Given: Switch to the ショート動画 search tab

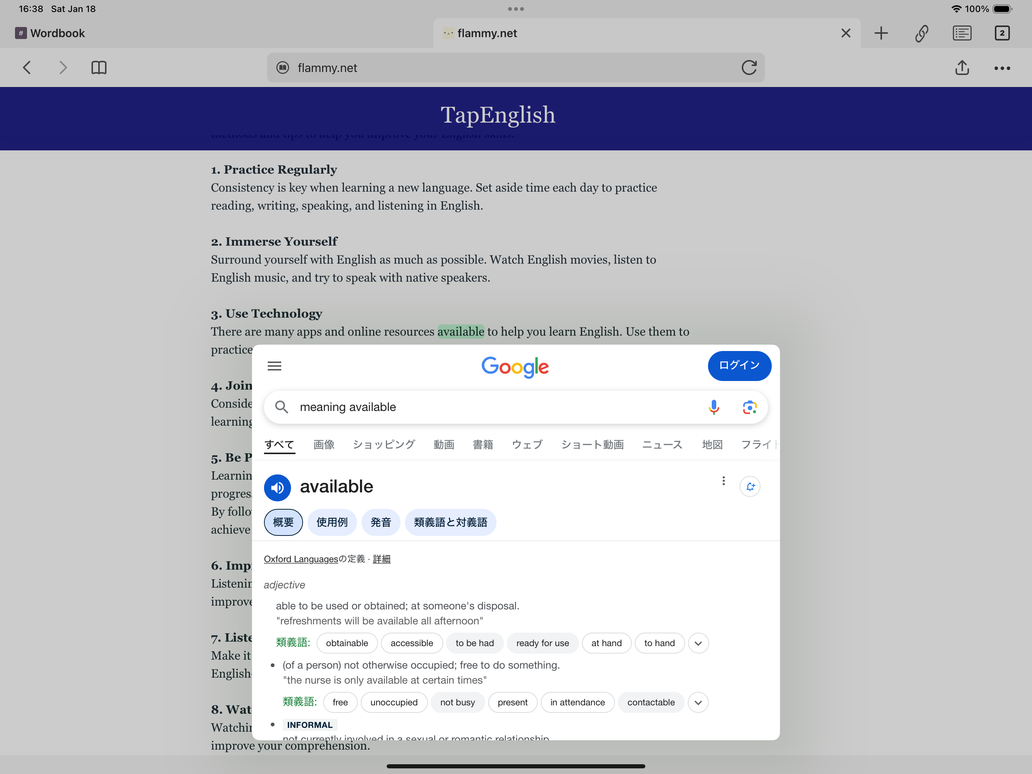Looking at the screenshot, I should point(592,445).
